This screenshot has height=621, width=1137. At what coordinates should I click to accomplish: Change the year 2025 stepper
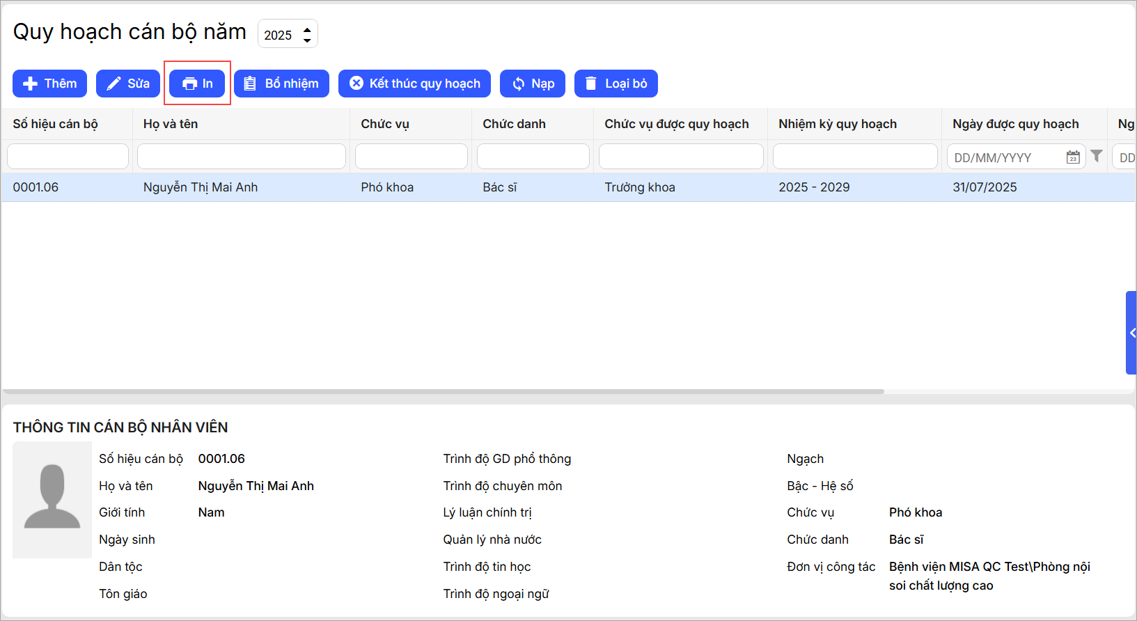pyautogui.click(x=307, y=34)
